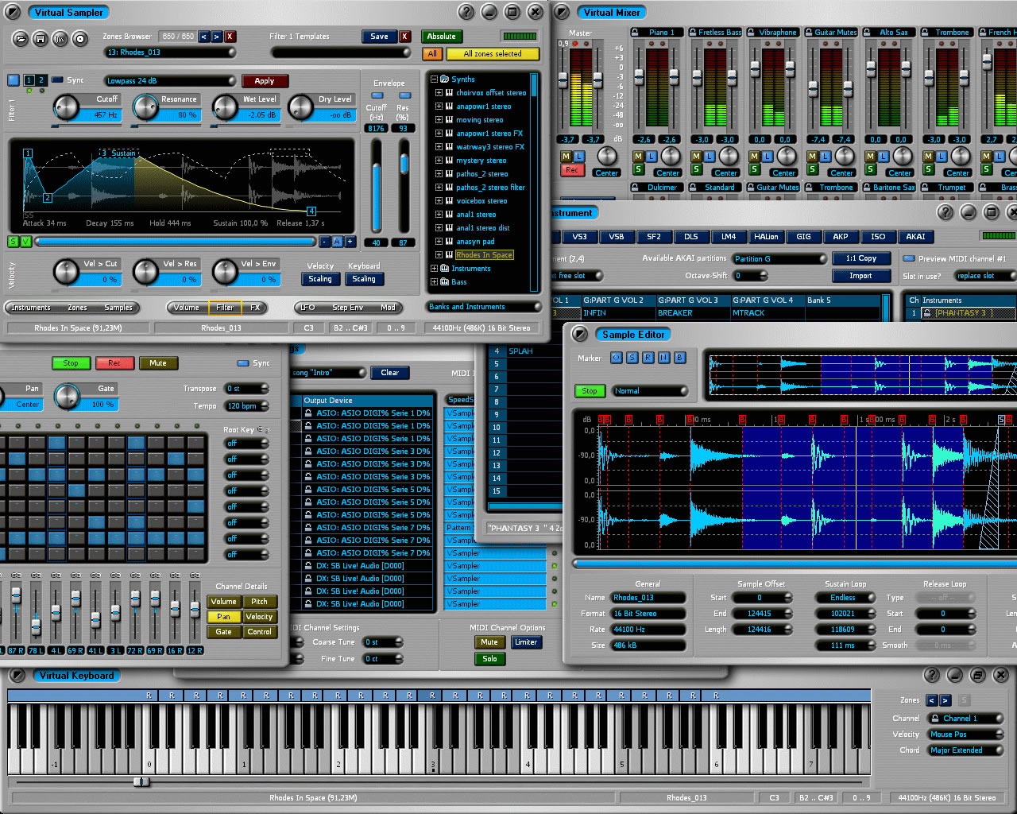The width and height of the screenshot is (1017, 814).
Task: Select the AKAI import format tab
Action: [915, 237]
